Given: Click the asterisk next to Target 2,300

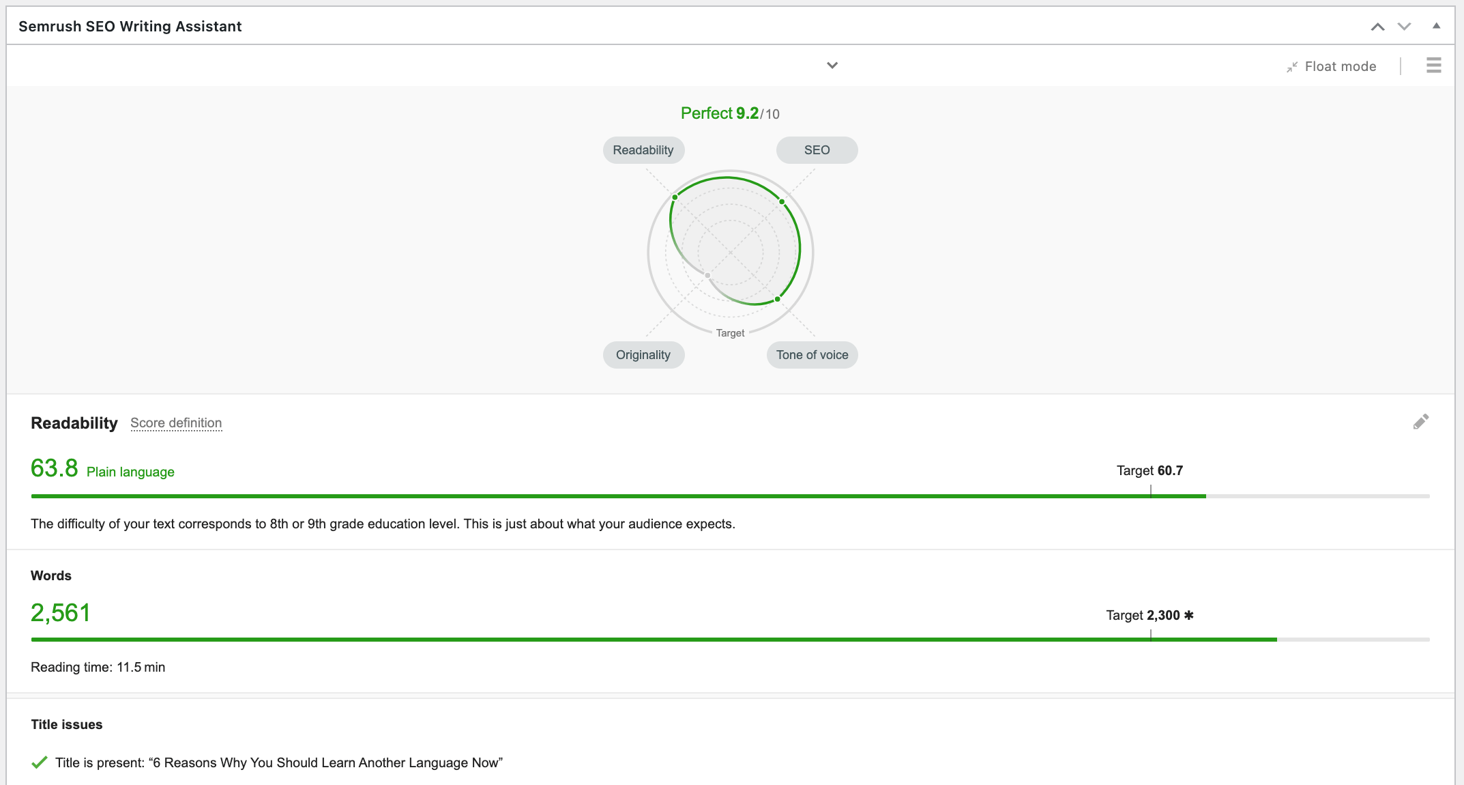Looking at the screenshot, I should pyautogui.click(x=1189, y=615).
